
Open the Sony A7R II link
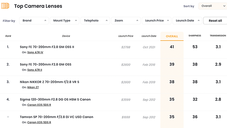(35, 70)
